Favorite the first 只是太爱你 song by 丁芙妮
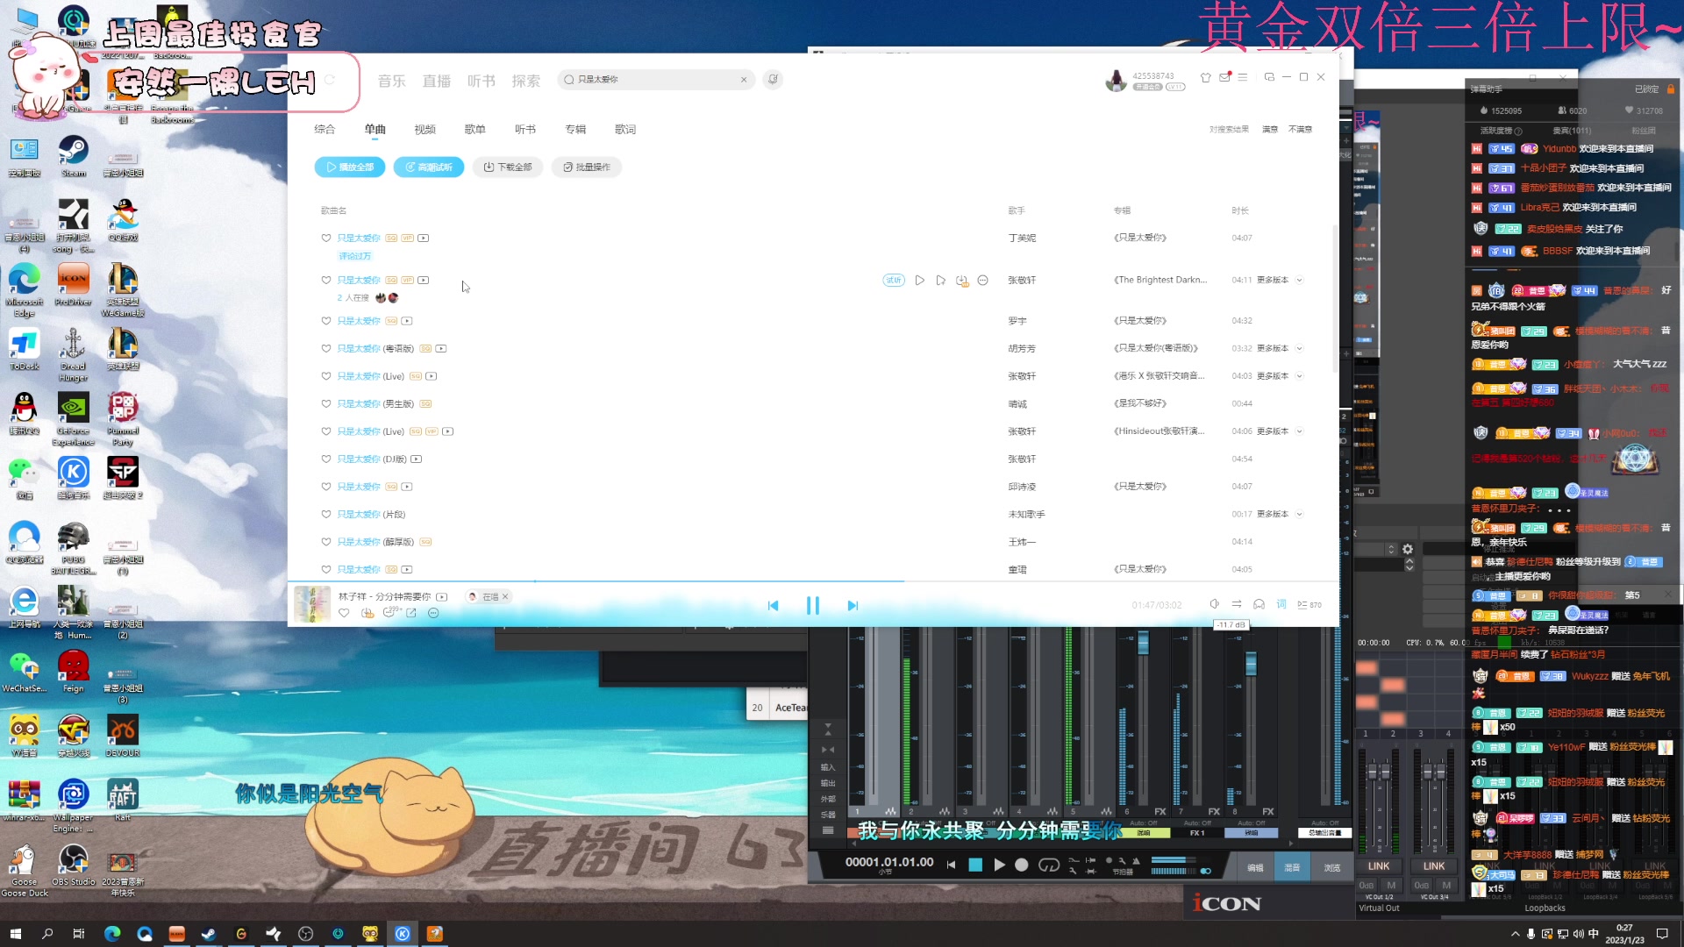The image size is (1684, 947). click(326, 238)
